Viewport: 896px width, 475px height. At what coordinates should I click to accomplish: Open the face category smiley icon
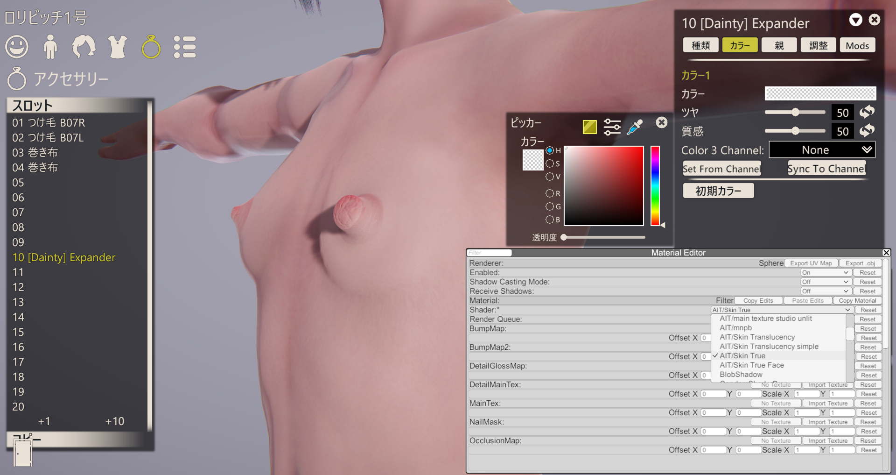point(17,47)
